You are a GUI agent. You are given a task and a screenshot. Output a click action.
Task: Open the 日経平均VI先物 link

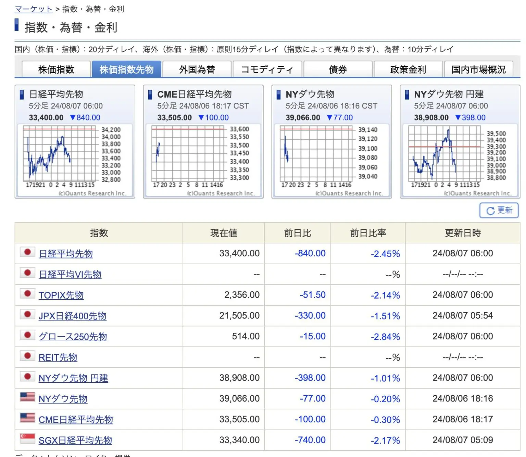tap(70, 275)
